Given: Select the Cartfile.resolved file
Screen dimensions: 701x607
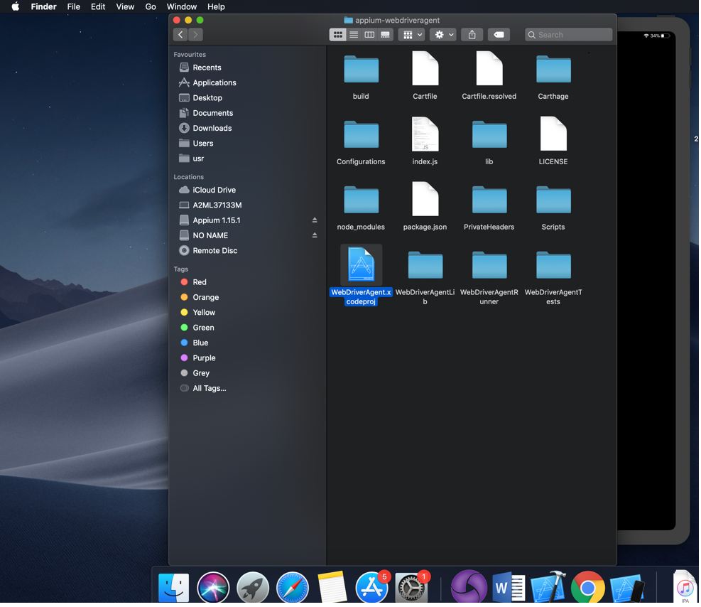Looking at the screenshot, I should click(489, 68).
